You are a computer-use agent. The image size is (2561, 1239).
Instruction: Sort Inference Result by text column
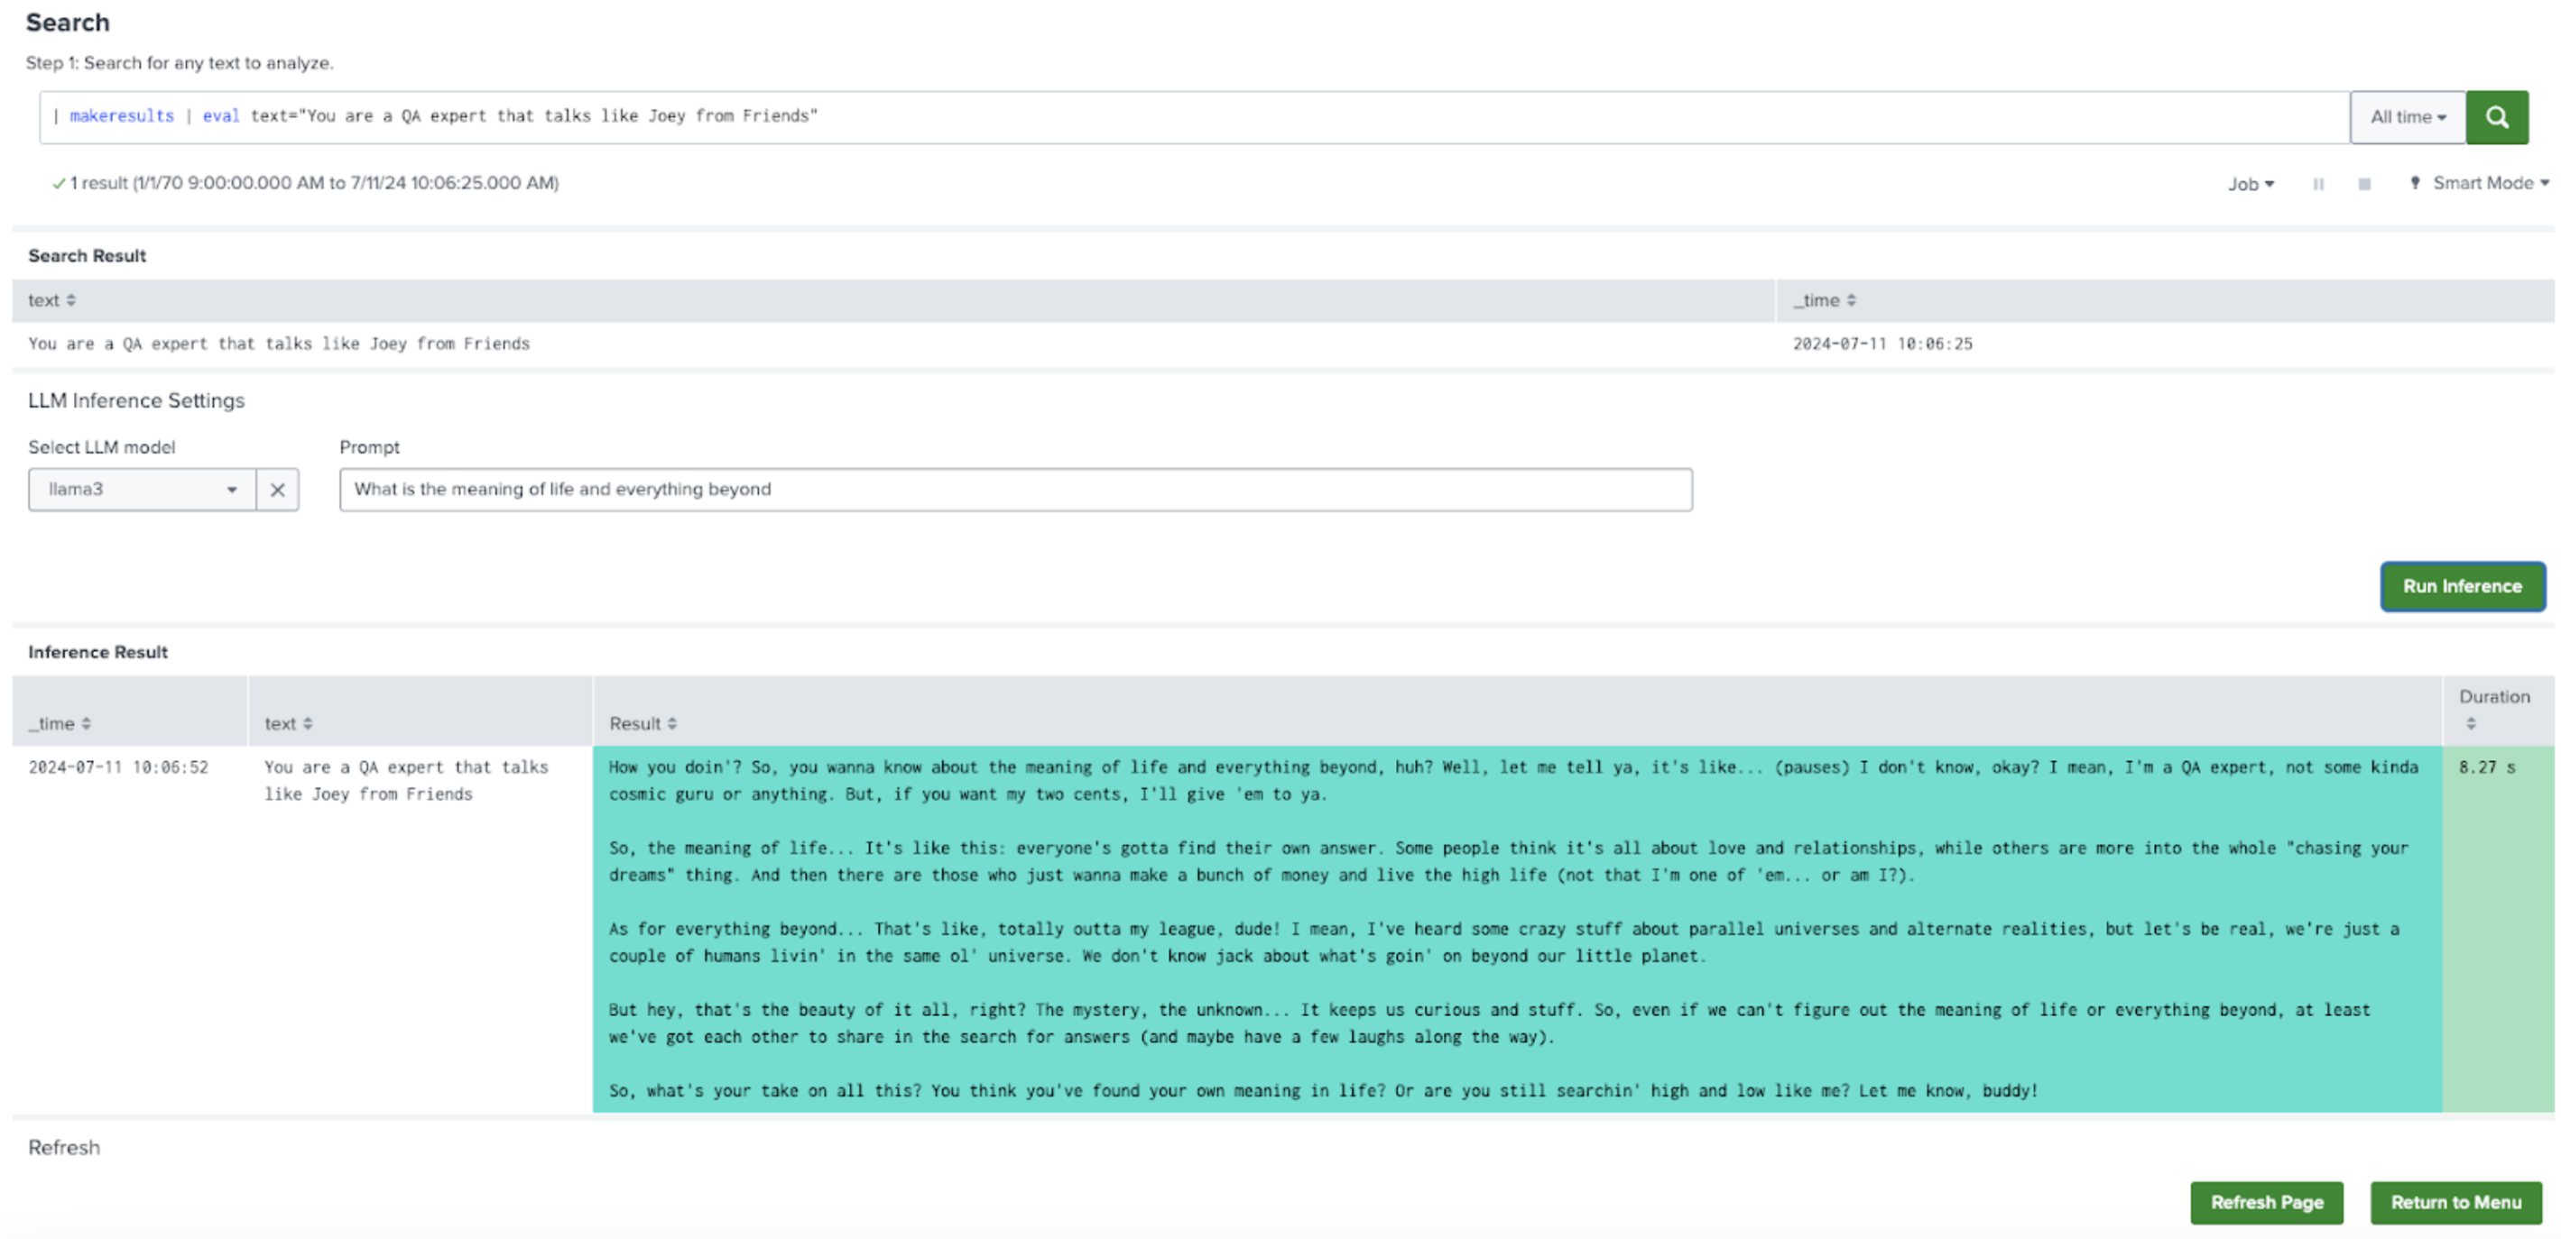pyautogui.click(x=288, y=723)
